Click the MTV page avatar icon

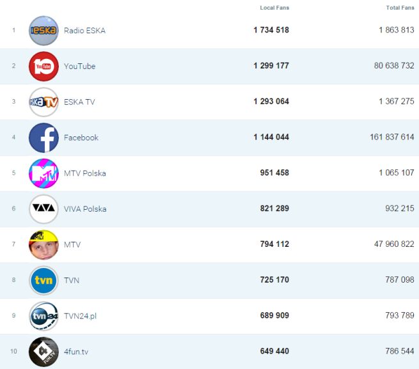pyautogui.click(x=43, y=244)
